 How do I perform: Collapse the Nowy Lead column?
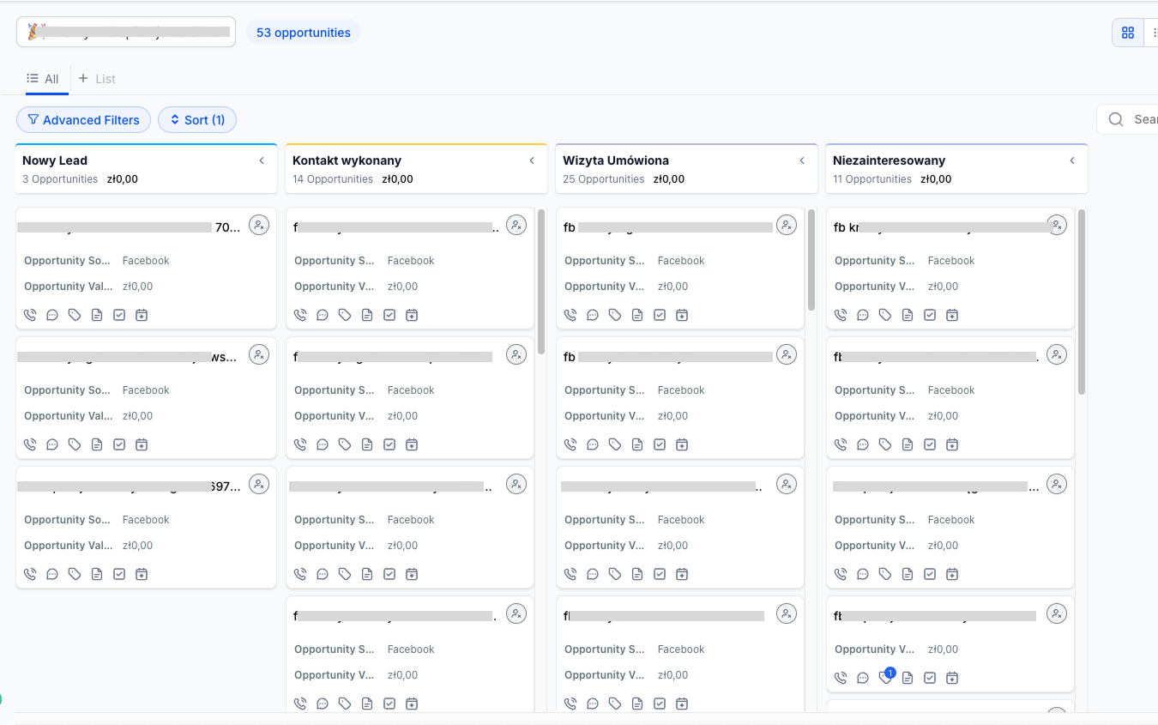click(x=262, y=160)
